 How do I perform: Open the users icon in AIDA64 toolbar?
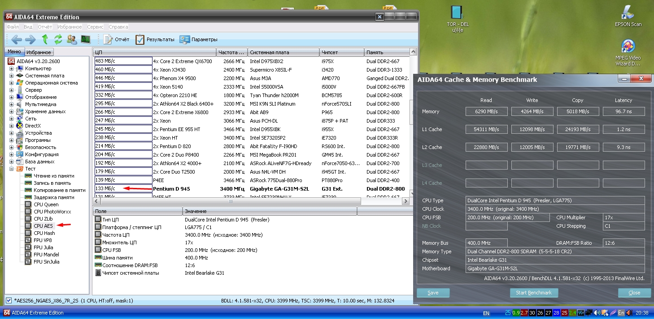pos(71,39)
